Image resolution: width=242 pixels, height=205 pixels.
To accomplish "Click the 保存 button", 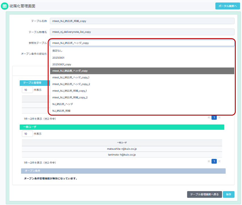I will pyautogui.click(x=229, y=194).
